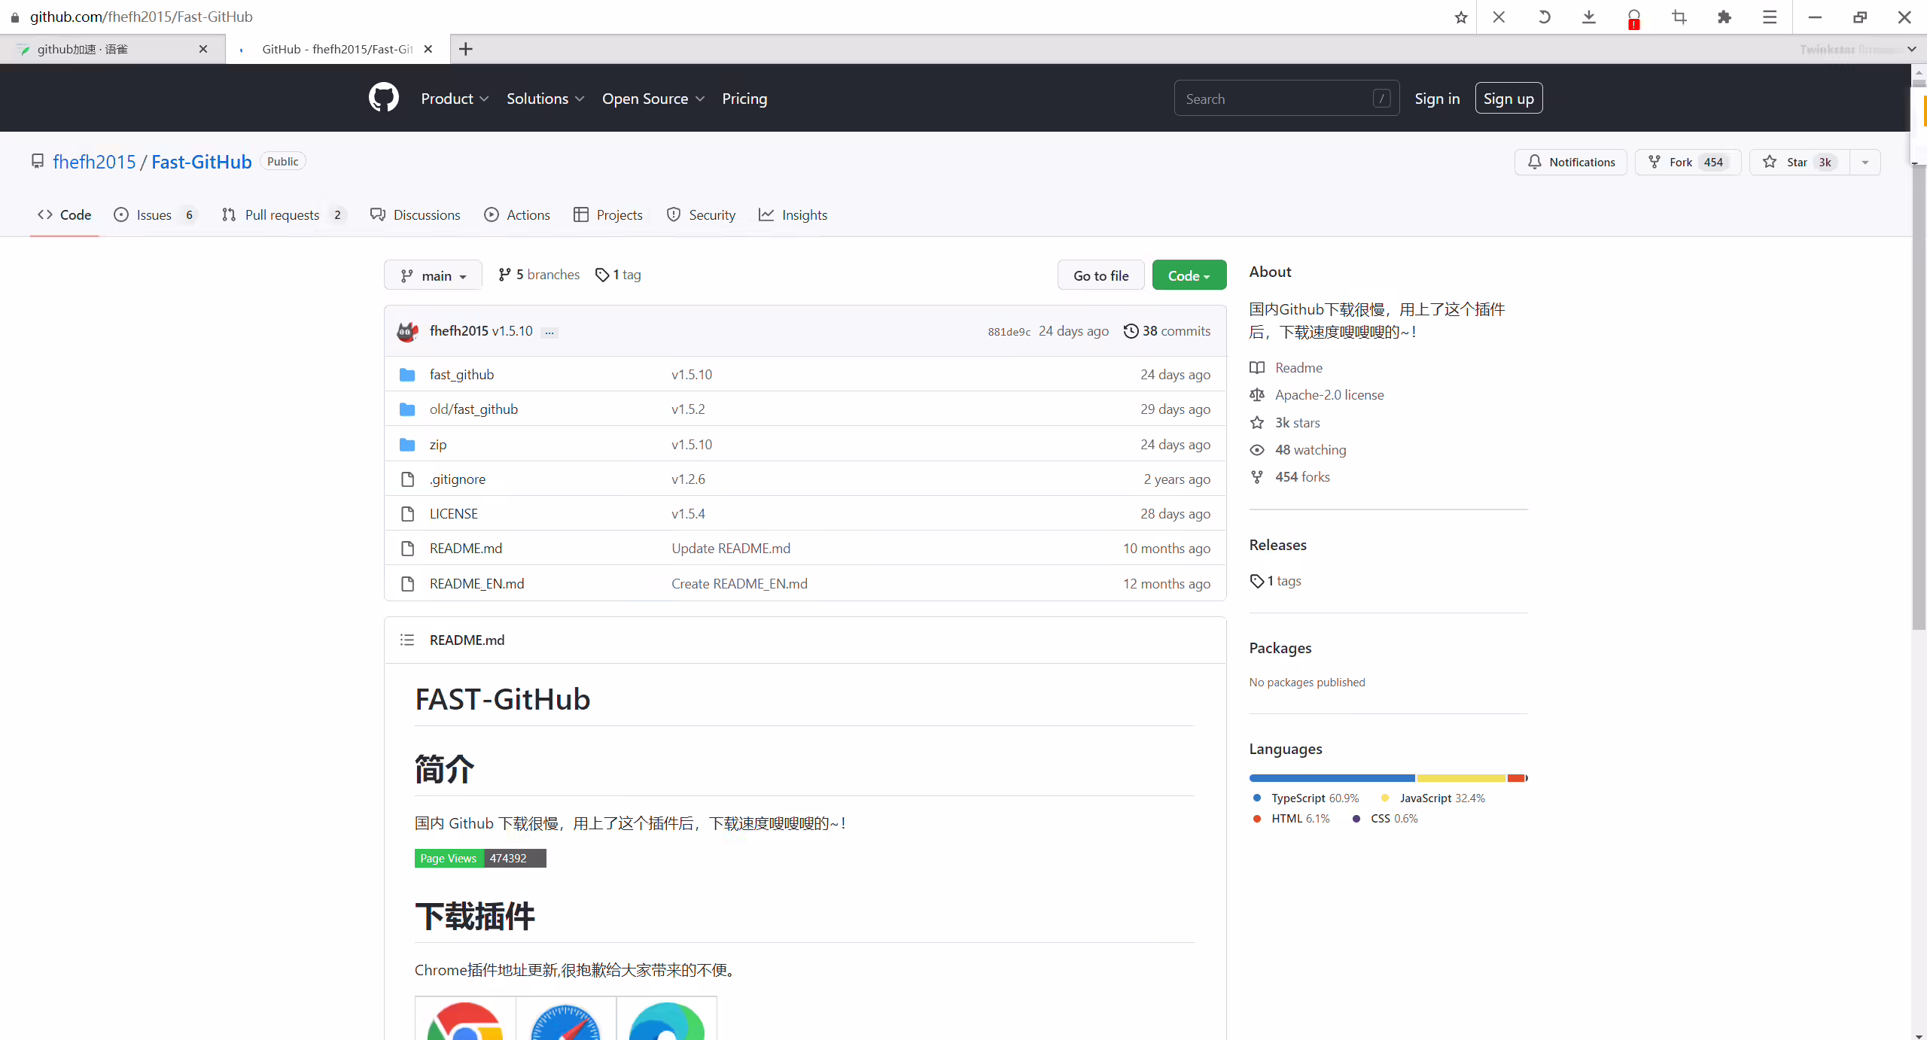The height and width of the screenshot is (1040, 1927).
Task: Click the Go to file button
Action: (1100, 275)
